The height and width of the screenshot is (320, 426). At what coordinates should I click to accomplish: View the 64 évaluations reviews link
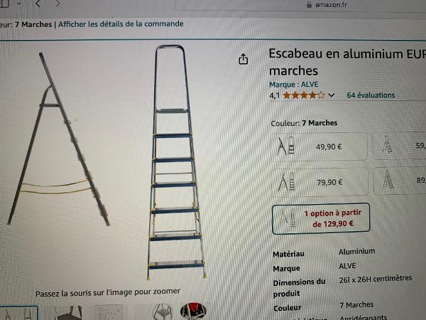click(x=371, y=95)
